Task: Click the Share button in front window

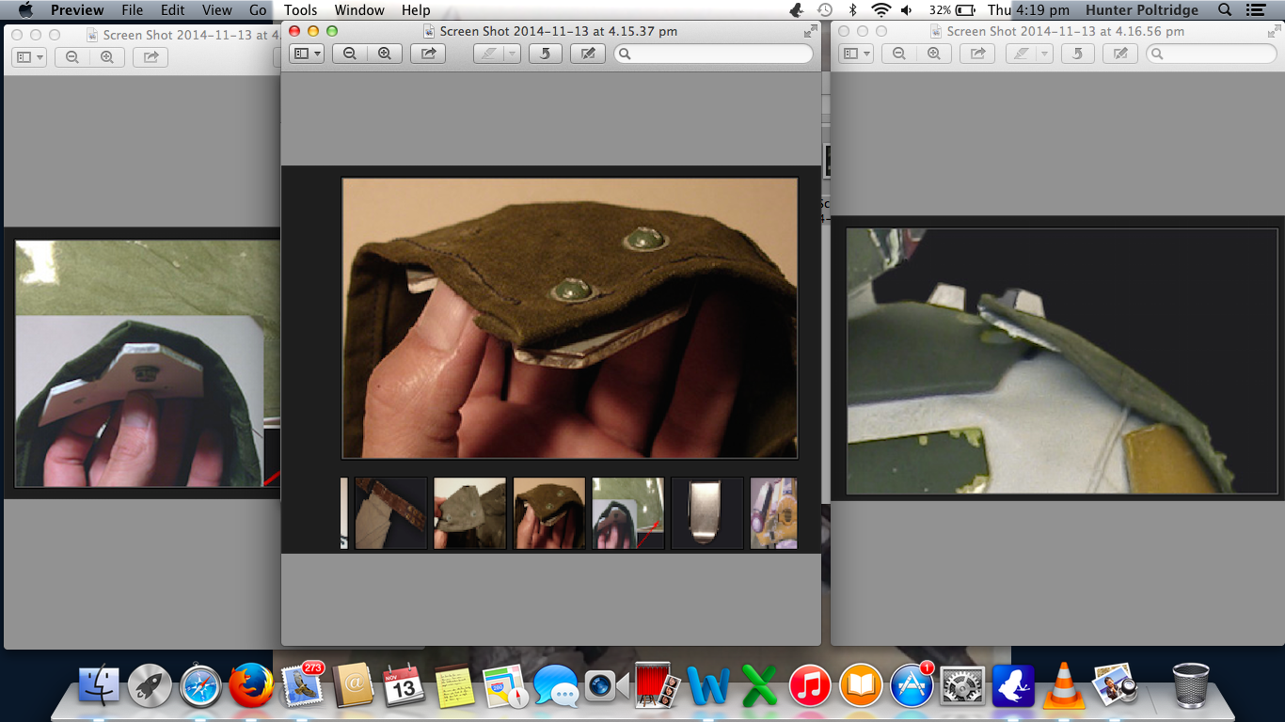Action: [428, 54]
